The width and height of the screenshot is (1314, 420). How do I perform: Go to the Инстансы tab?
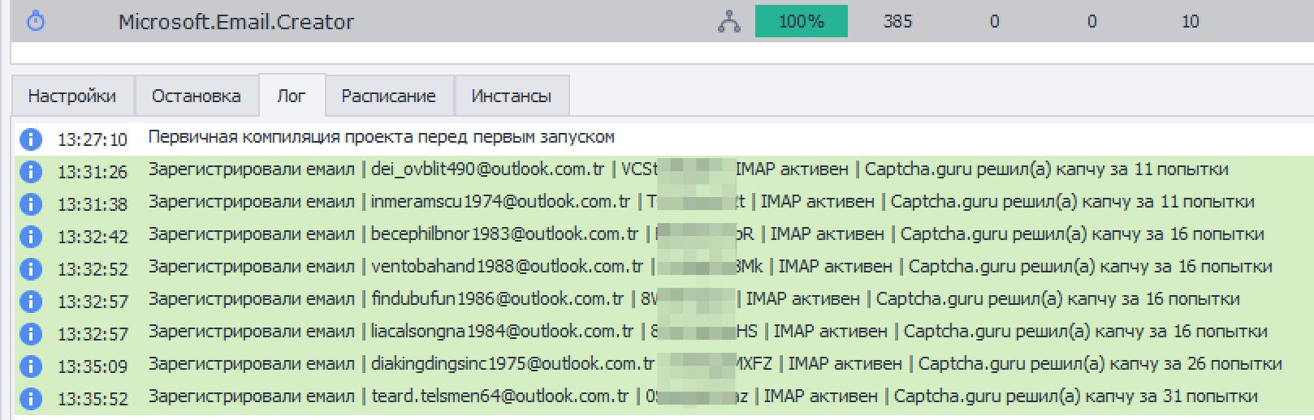click(x=511, y=96)
